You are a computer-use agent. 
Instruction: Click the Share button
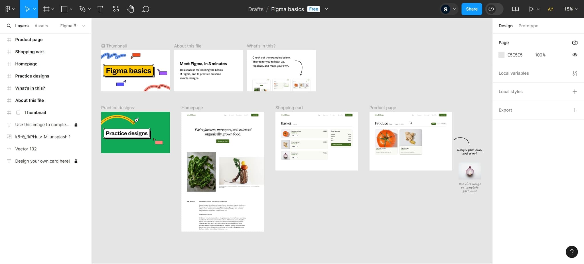(x=472, y=9)
